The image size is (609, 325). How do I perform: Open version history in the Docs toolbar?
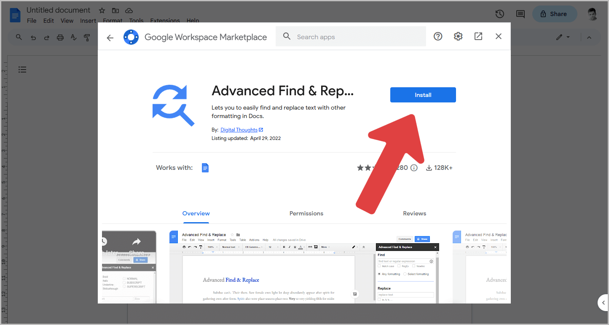499,14
